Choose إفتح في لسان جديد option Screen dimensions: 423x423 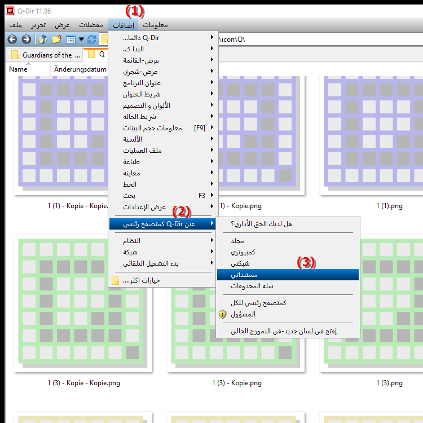pos(288,331)
